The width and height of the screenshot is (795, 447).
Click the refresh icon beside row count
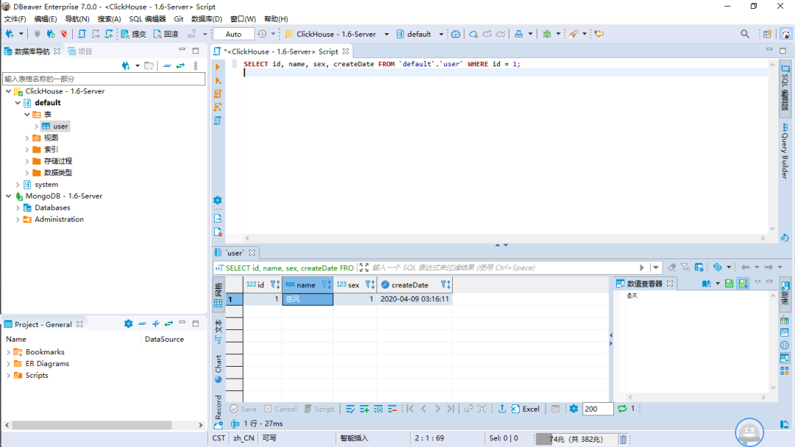(622, 409)
